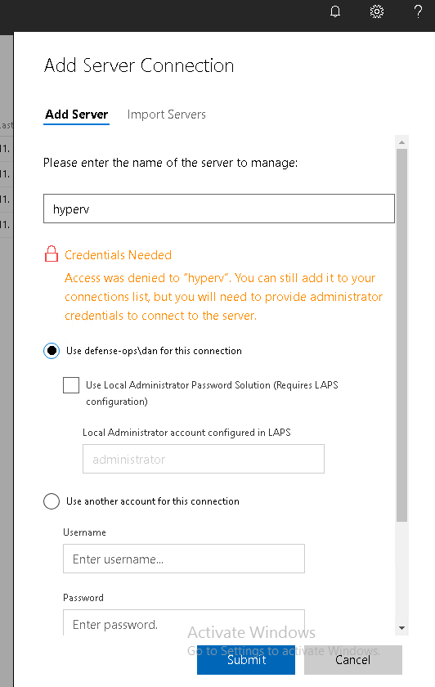This screenshot has height=687, width=435.
Task: Open the notifications bell icon
Action: tap(335, 11)
